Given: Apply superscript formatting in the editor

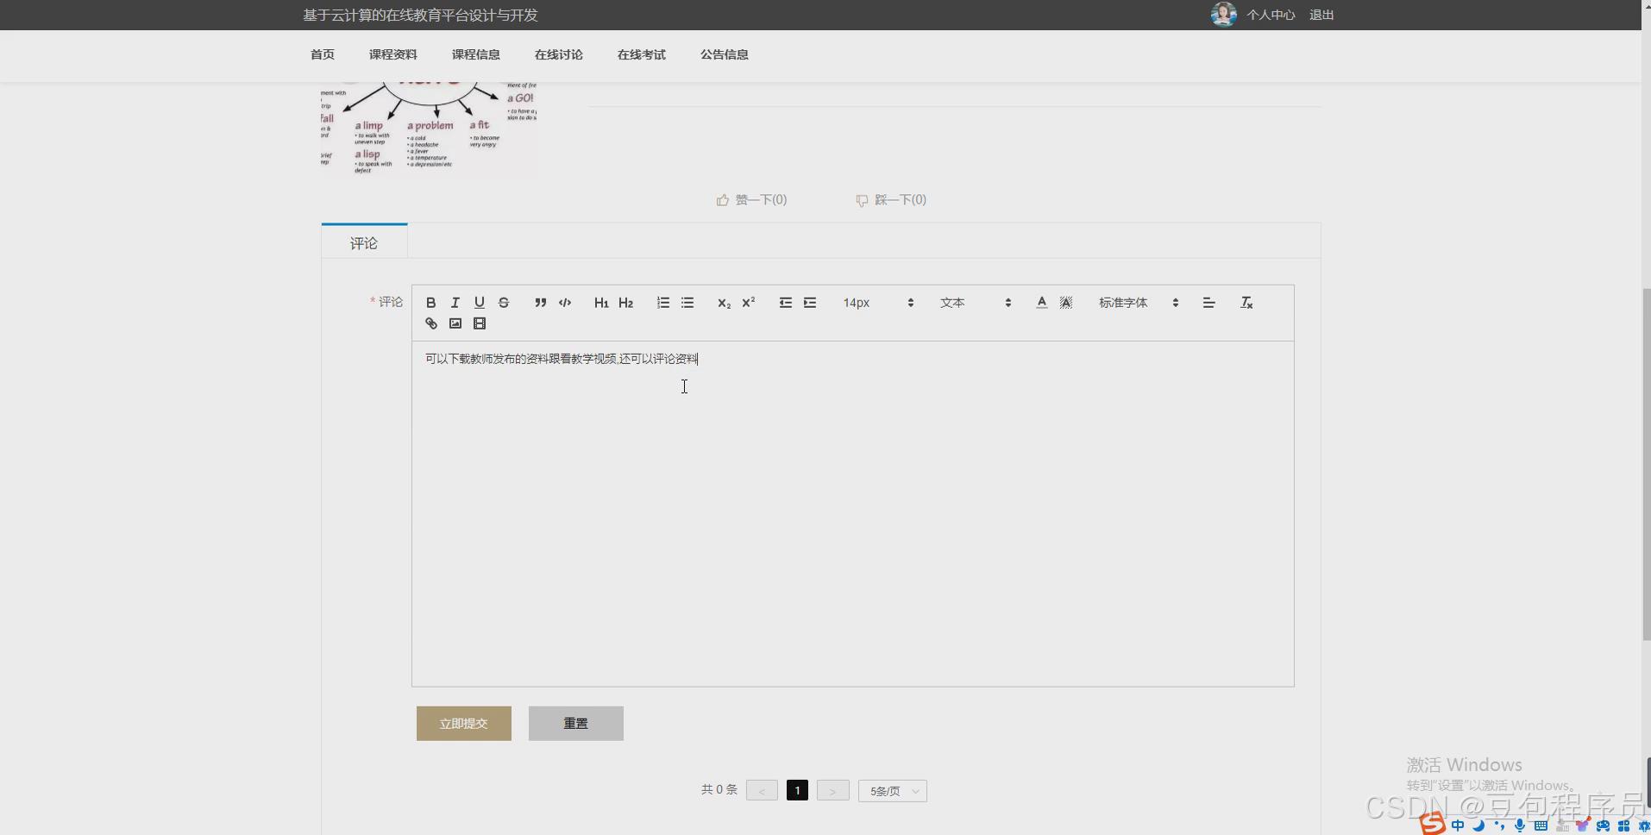Looking at the screenshot, I should (749, 302).
